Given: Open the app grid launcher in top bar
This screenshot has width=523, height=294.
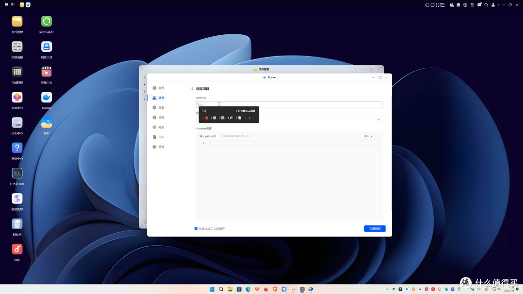Looking at the screenshot, I should click(x=13, y=5).
